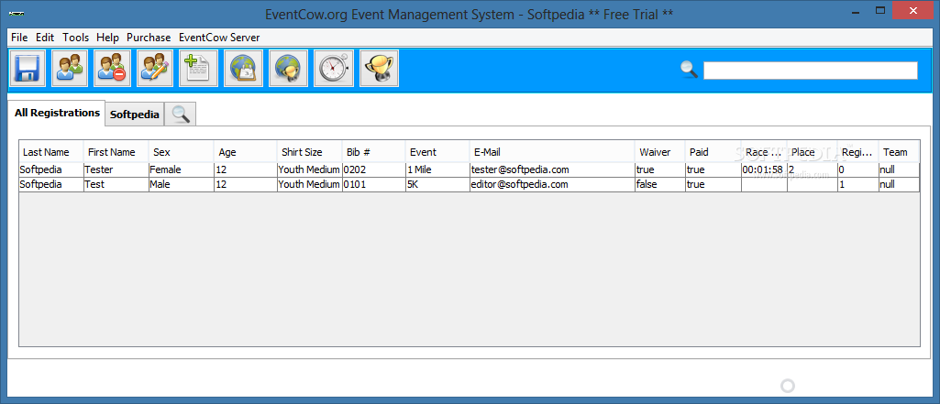Select the 'tester@softpedia.com' email cell

pos(552,170)
